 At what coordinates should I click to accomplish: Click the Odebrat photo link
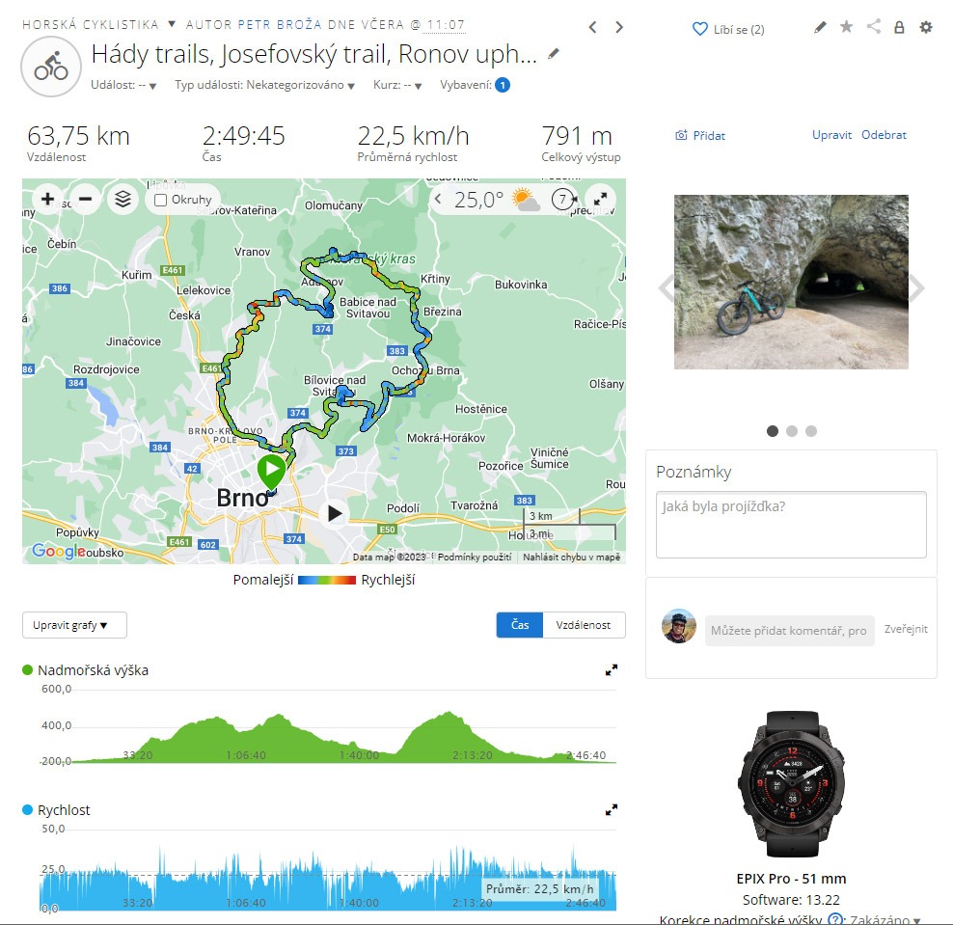click(x=884, y=135)
